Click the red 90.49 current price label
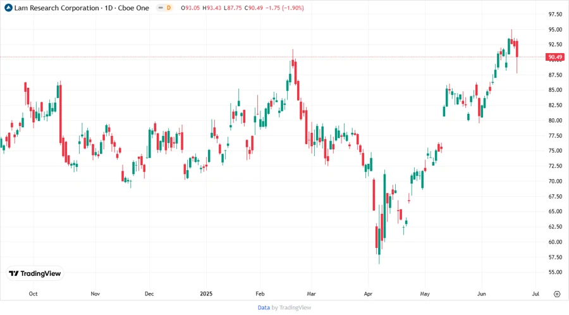Viewport: 569px width, 315px height. 555,57
